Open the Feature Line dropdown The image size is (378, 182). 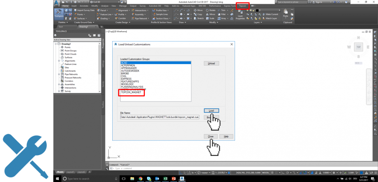pyautogui.click(x=105, y=14)
